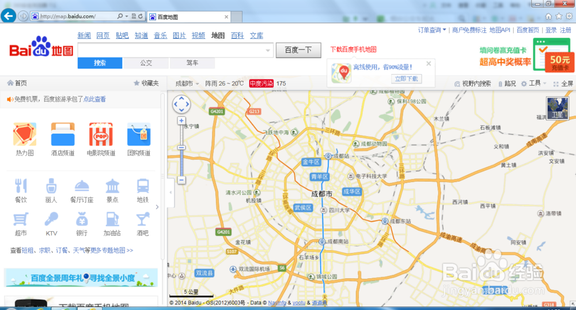The height and width of the screenshot is (310, 576).
Task: Go back with browser back arrow
Action: coord(9,16)
